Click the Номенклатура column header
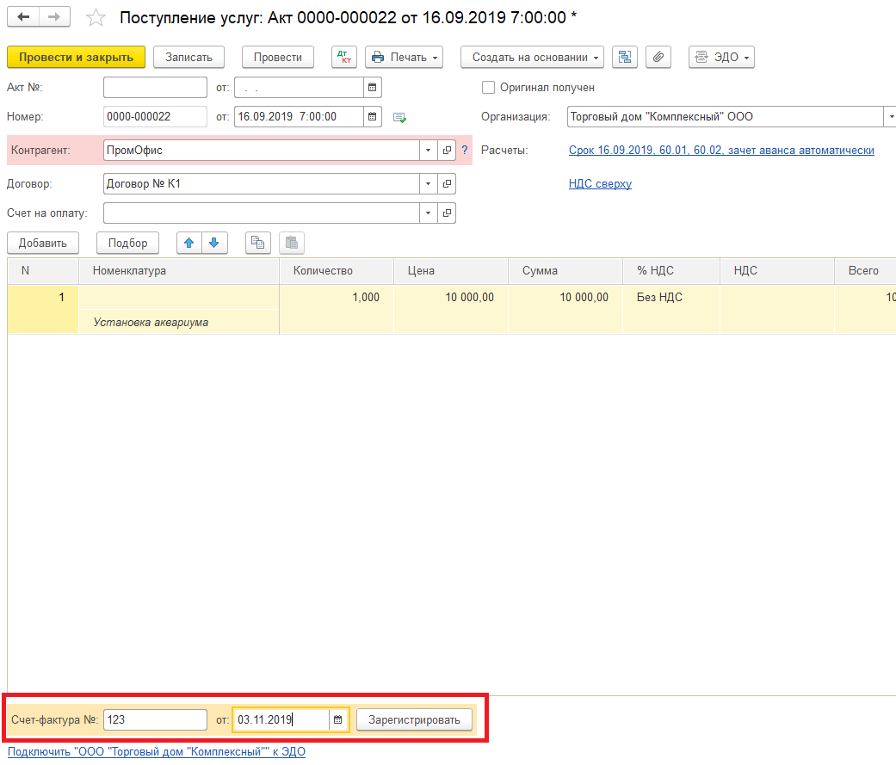The height and width of the screenshot is (765, 896). point(179,271)
